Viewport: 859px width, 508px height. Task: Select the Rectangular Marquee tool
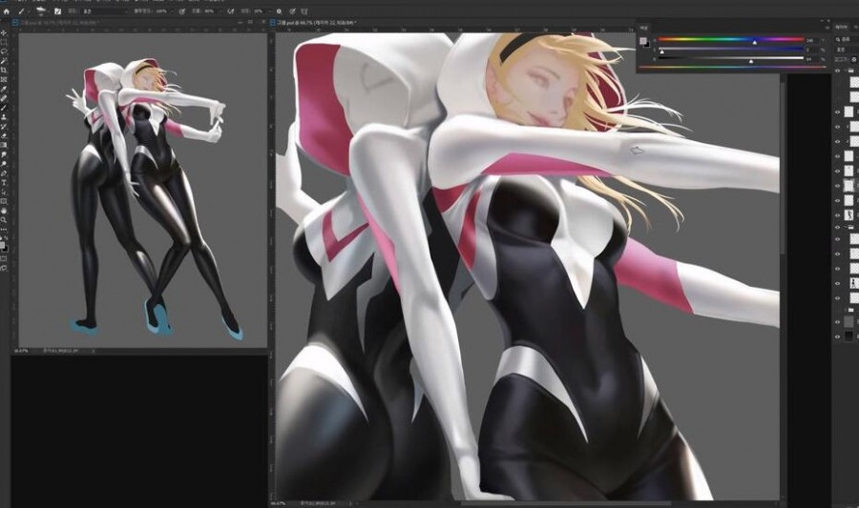pos(4,42)
